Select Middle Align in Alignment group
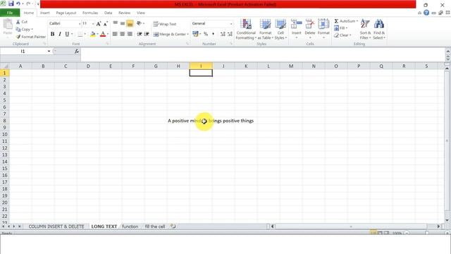The image size is (451, 254). [123, 23]
